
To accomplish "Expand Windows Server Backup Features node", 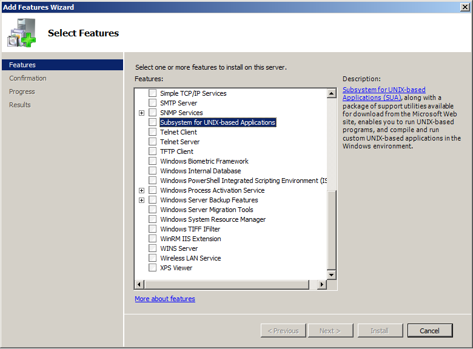I will click(x=141, y=200).
